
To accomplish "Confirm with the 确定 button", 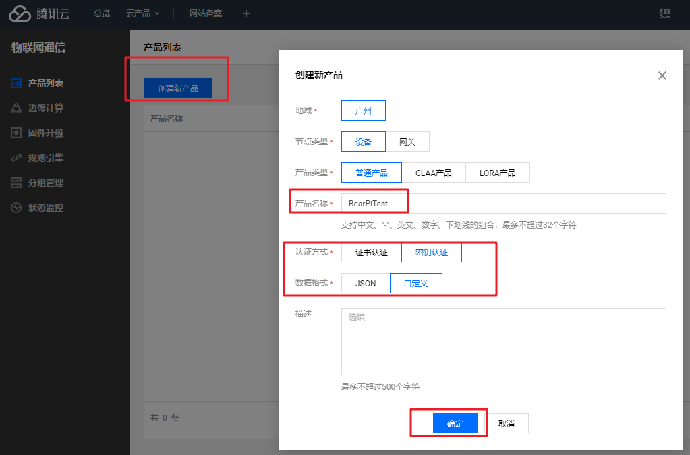I will click(455, 423).
